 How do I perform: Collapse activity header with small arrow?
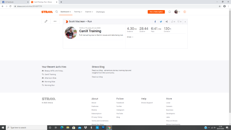point(185,22)
